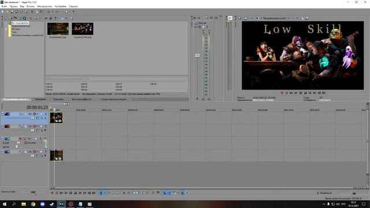Open the What's This help icon
This screenshot has height=208, width=370.
[x=72, y=12]
